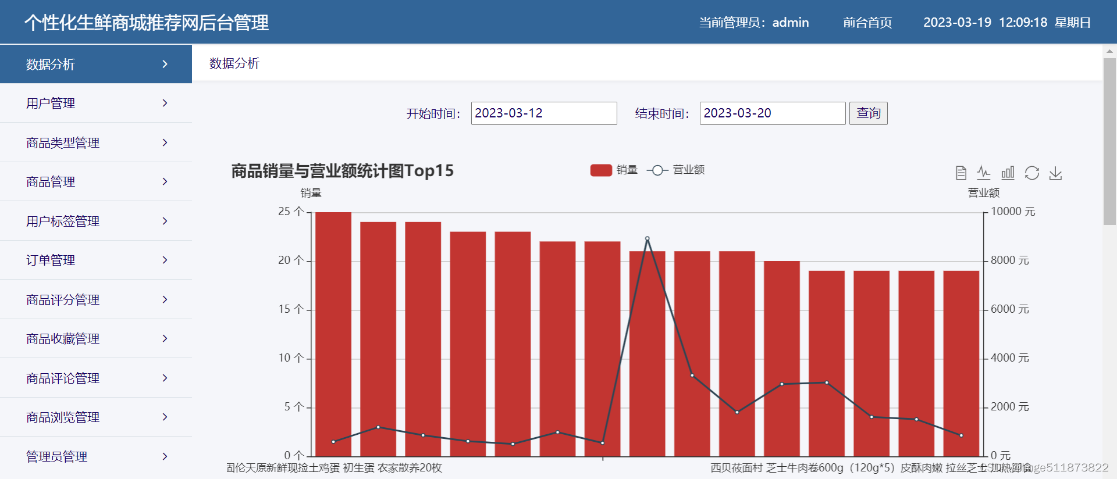Click the chart restore refresh icon
1117x479 pixels.
[1032, 173]
